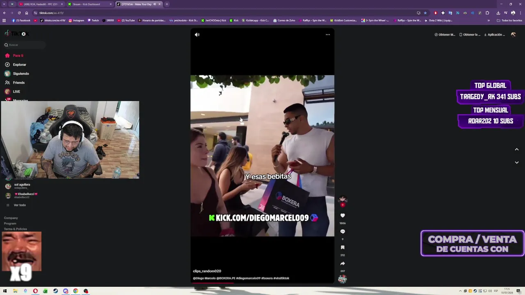Bookmark this page with the star
The image size is (525, 295).
click(x=425, y=13)
